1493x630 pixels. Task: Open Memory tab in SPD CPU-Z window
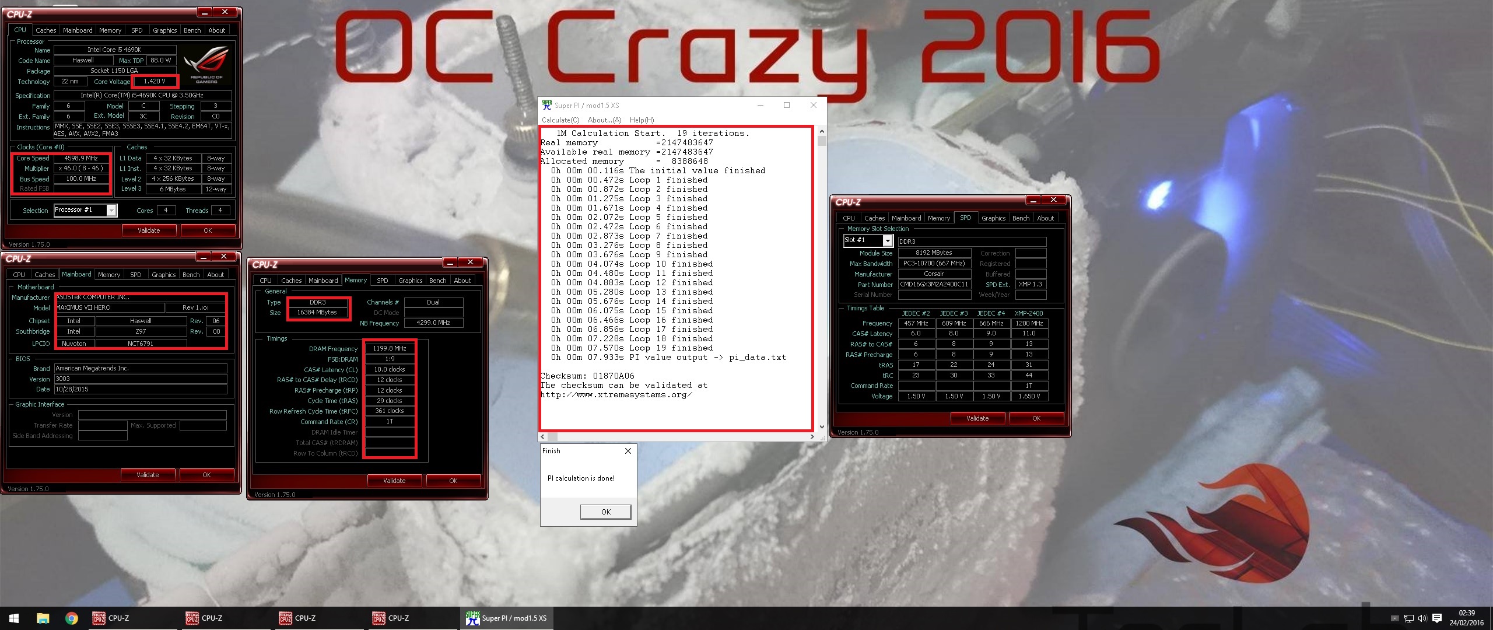coord(939,218)
